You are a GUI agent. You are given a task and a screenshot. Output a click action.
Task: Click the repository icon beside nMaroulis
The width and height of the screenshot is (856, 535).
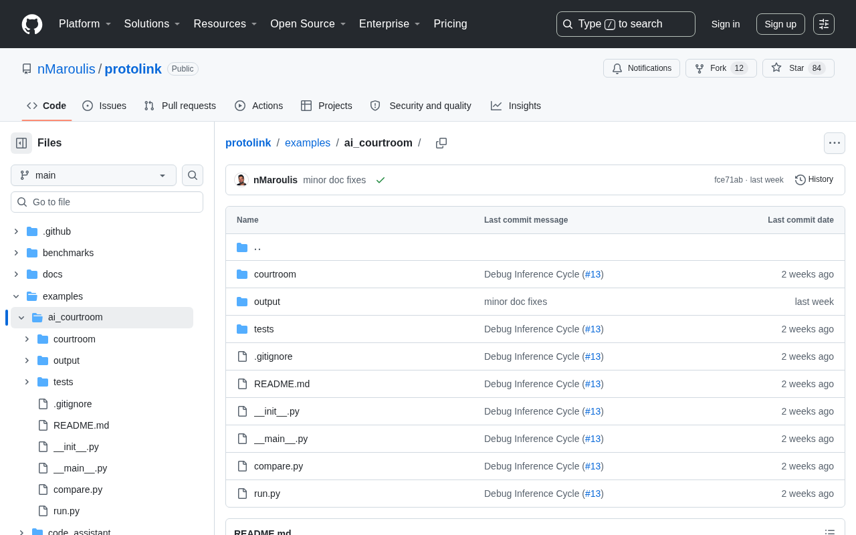[27, 69]
